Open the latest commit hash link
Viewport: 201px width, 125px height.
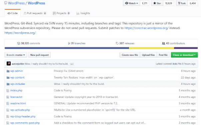click(x=177, y=64)
